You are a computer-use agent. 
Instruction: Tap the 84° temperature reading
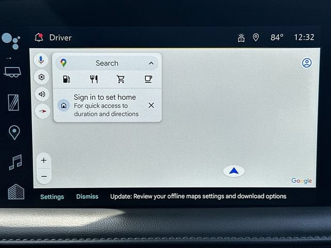pos(277,38)
